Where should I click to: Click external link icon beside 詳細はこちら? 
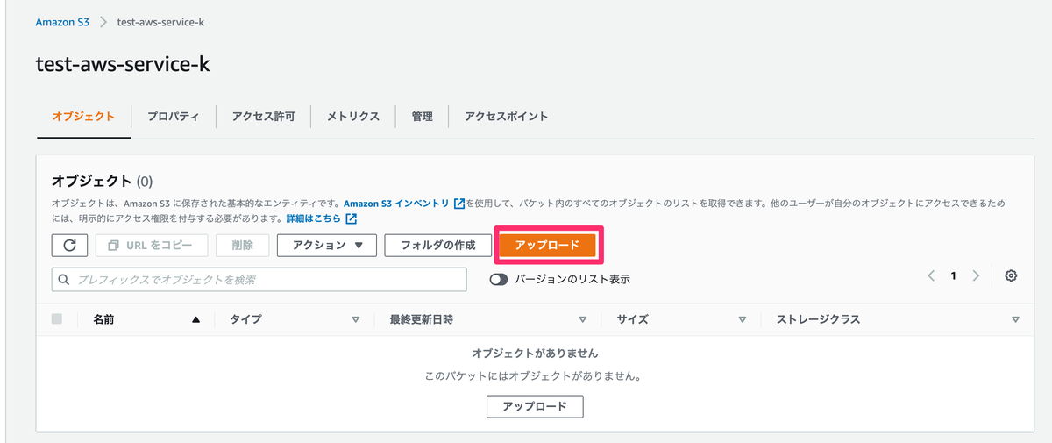point(351,218)
